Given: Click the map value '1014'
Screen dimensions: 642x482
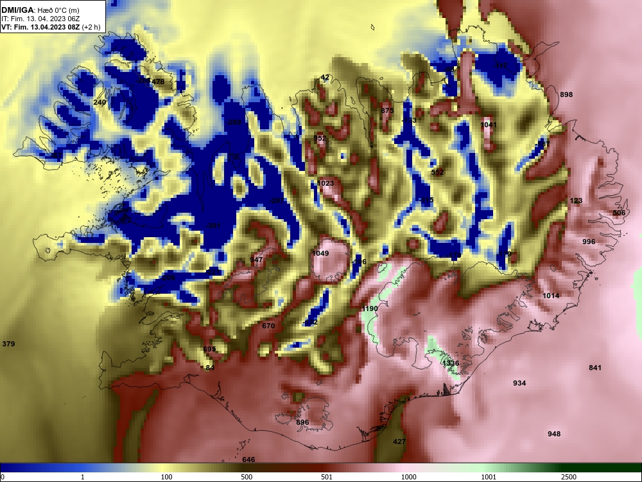Looking at the screenshot, I should click(551, 296).
